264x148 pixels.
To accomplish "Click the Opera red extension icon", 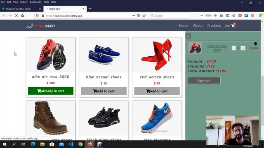I will pyautogui.click(x=240, y=16).
